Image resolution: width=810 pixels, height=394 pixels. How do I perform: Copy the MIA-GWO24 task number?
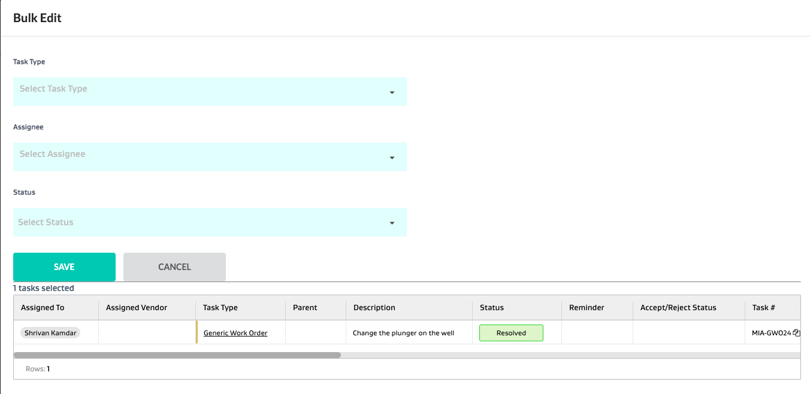click(x=796, y=333)
